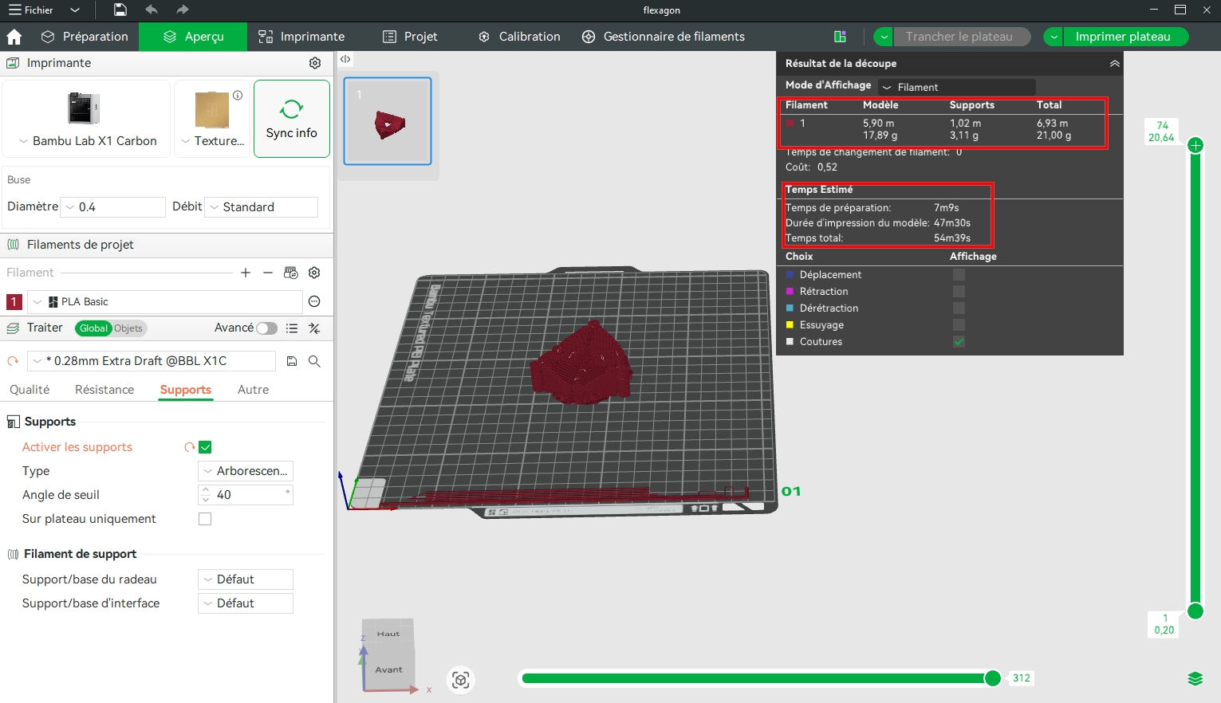Check Sur plateau uniquement
The width and height of the screenshot is (1221, 703).
click(205, 519)
